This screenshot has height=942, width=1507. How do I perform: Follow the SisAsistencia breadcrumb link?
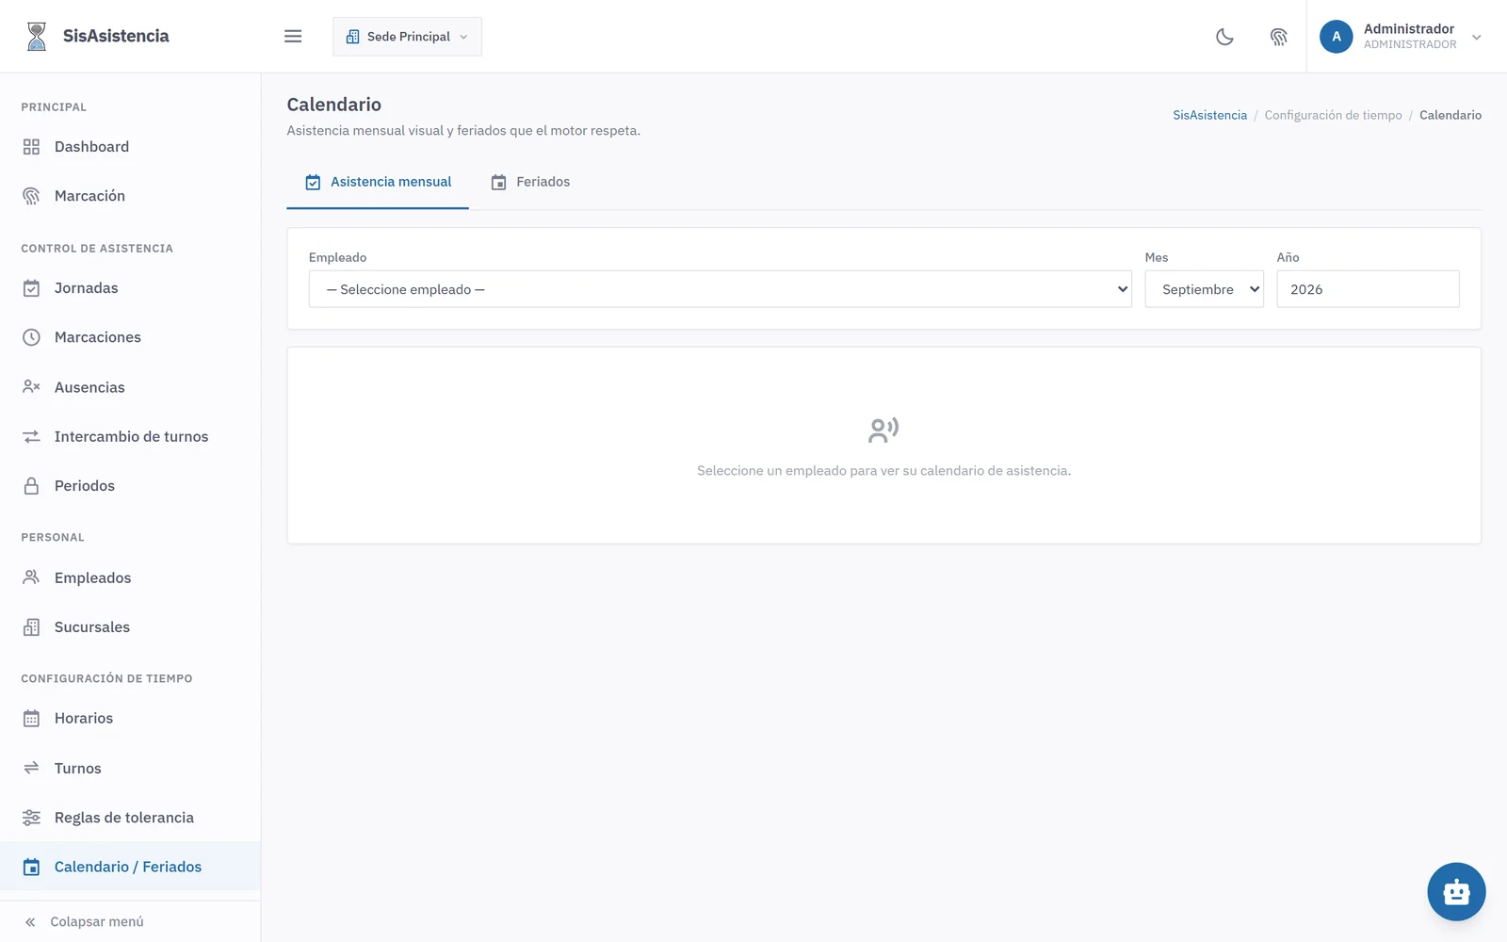click(1209, 115)
